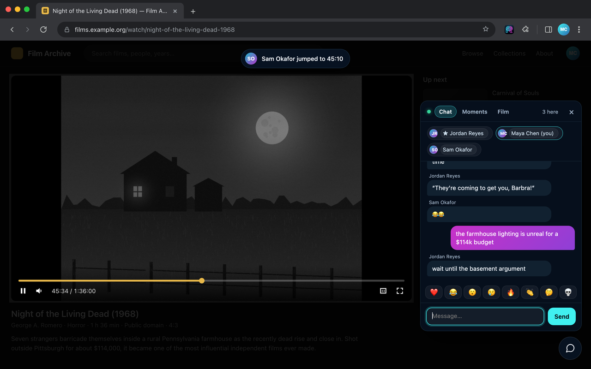Send the red heart reaction
The width and height of the screenshot is (591, 369).
click(x=434, y=292)
